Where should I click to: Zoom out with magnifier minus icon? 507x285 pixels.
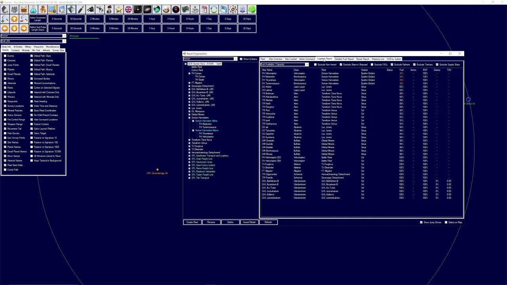pyautogui.click(x=24, y=19)
